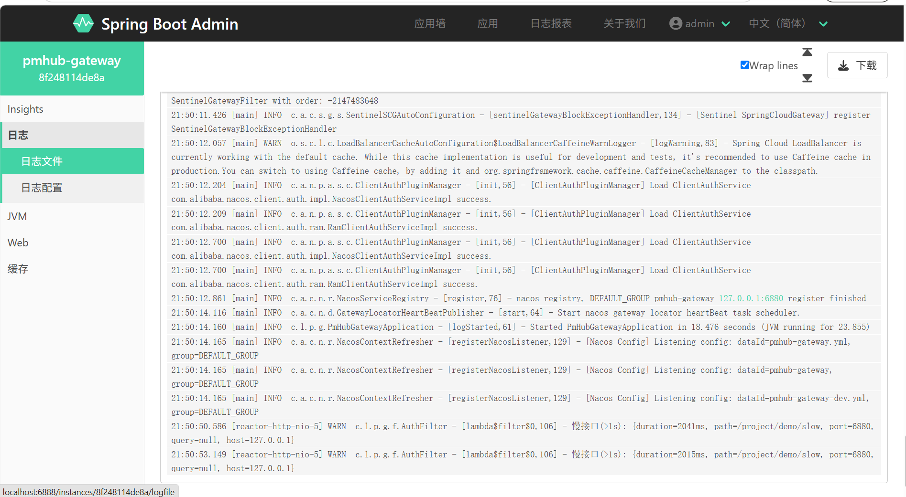906x497 pixels.
Task: Open the Web sidebar section
Action: [x=72, y=243]
